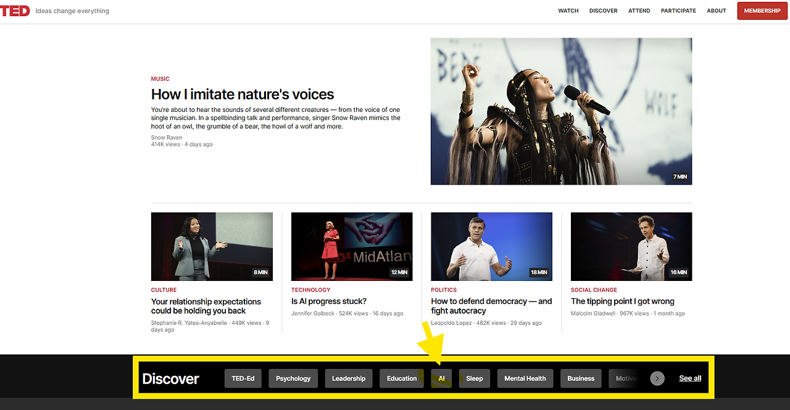Screen dimensions: 790x410
Task: Select the Psychology topic chip
Action: pos(293,379)
